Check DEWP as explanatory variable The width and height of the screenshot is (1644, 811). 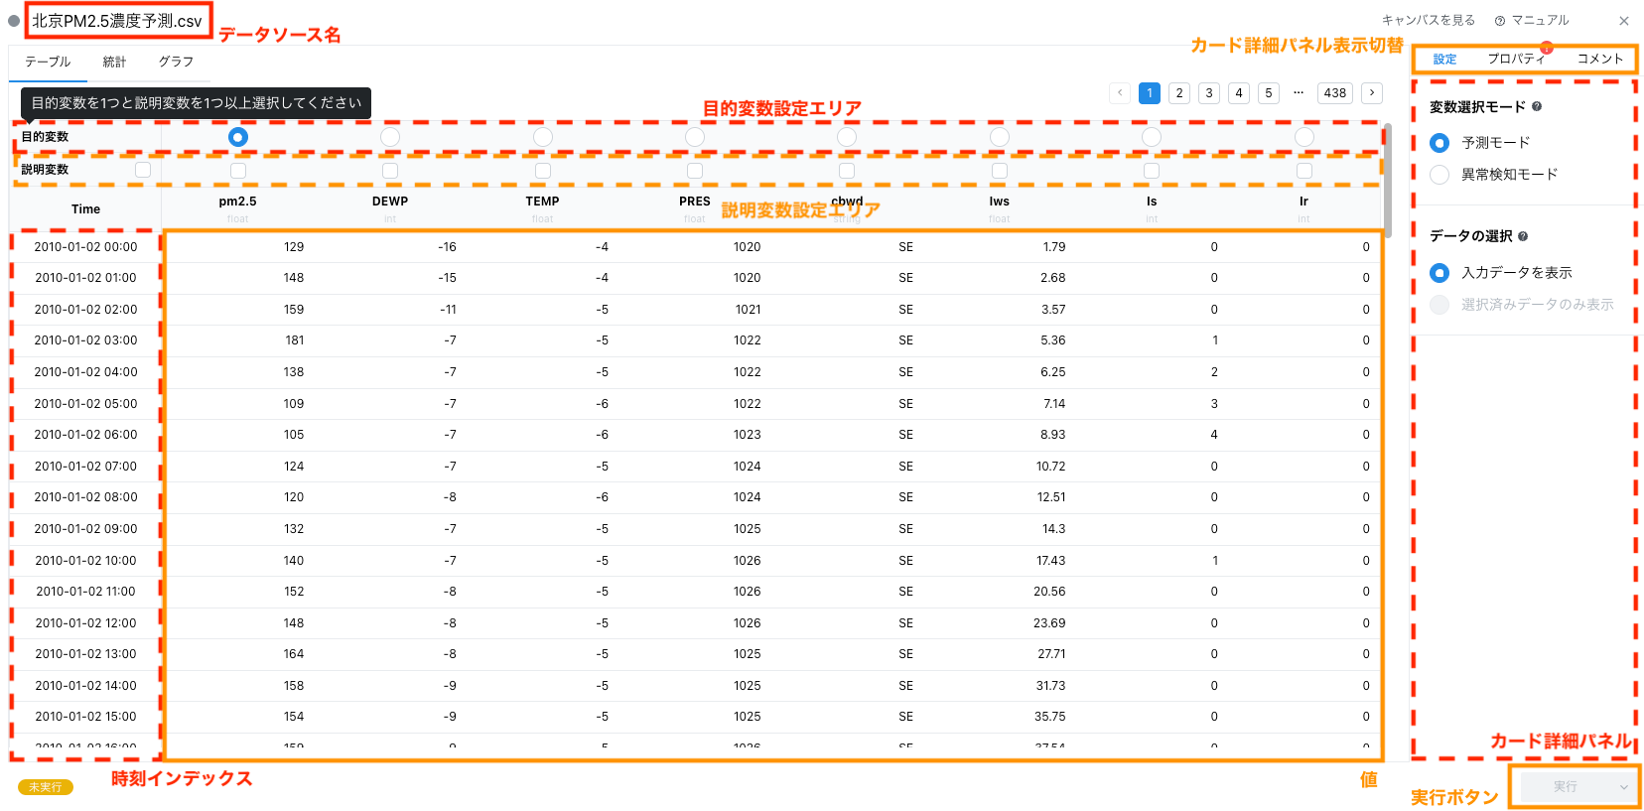390,171
